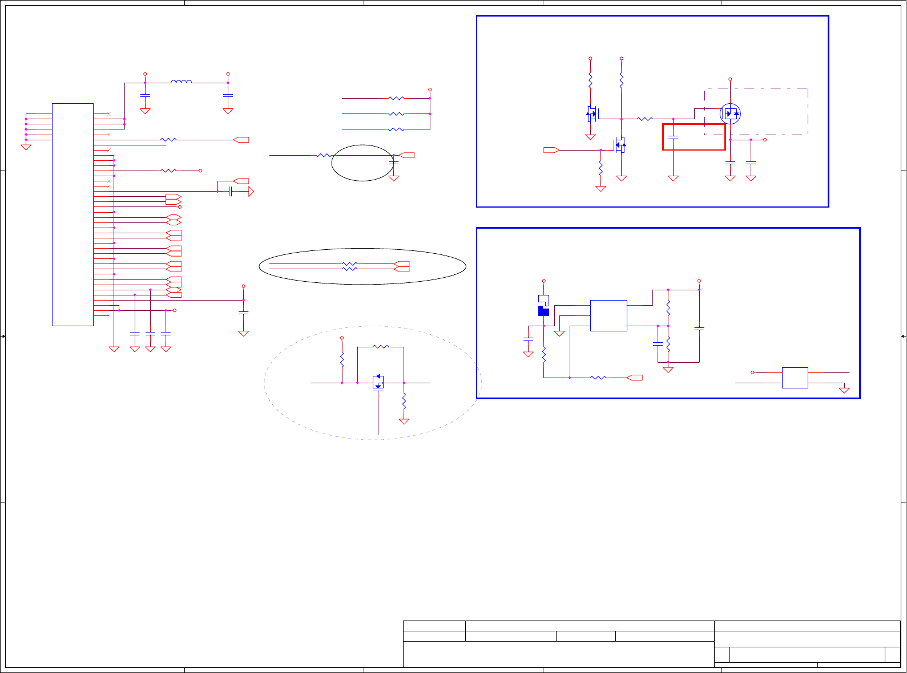Click the capacitor inside the red highlighted rectangle
The width and height of the screenshot is (907, 673).
tap(674, 137)
